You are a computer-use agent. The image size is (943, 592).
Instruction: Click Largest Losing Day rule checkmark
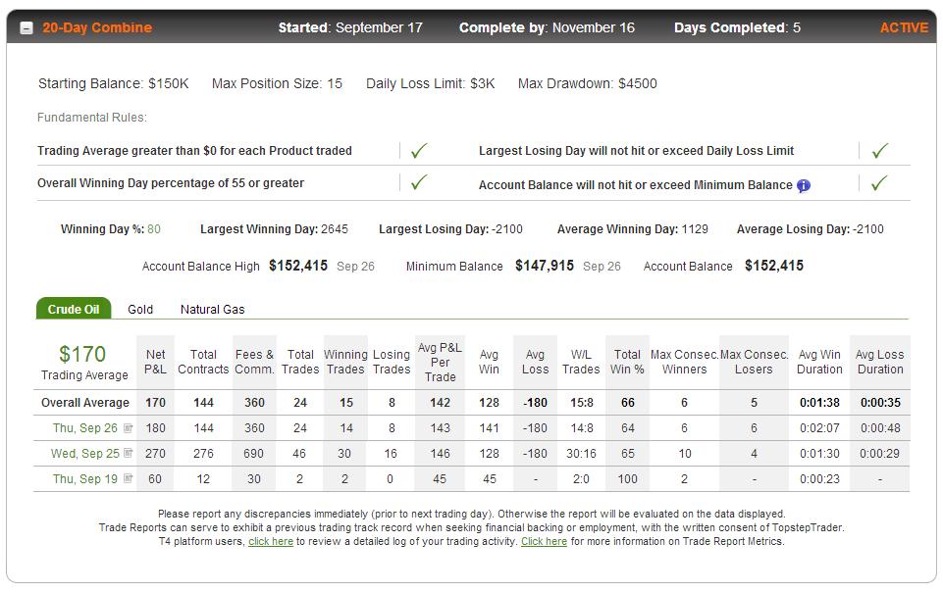pyautogui.click(x=880, y=150)
